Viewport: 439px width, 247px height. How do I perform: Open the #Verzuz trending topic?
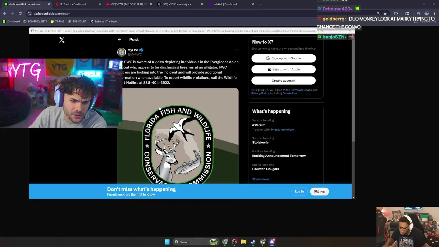[259, 125]
